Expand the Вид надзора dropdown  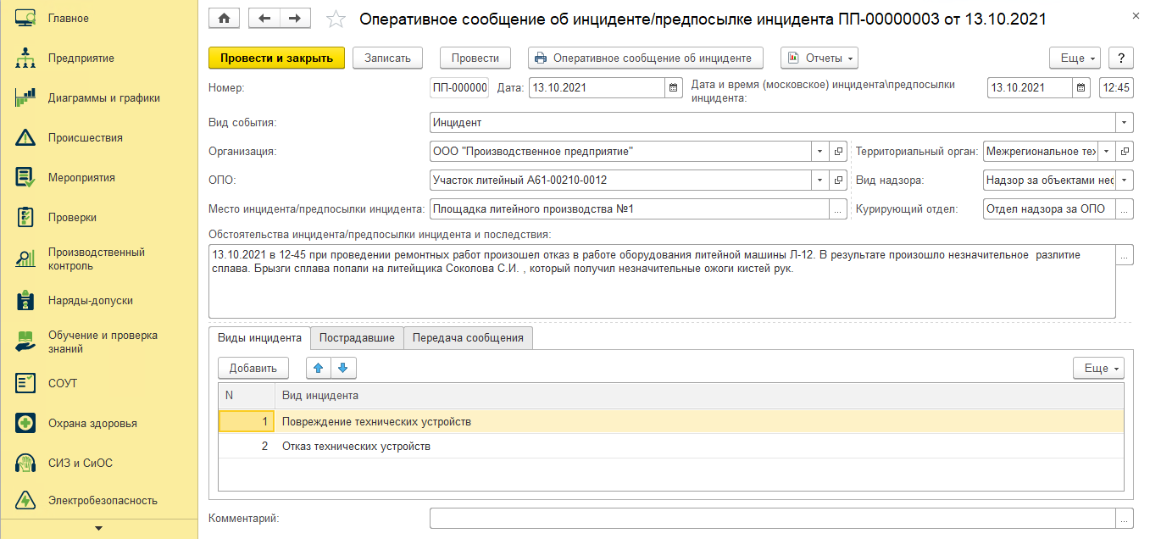(1125, 180)
